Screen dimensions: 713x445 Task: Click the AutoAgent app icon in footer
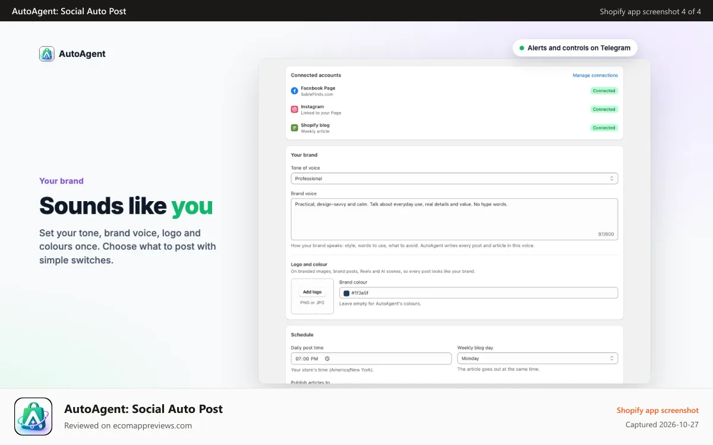pyautogui.click(x=33, y=417)
